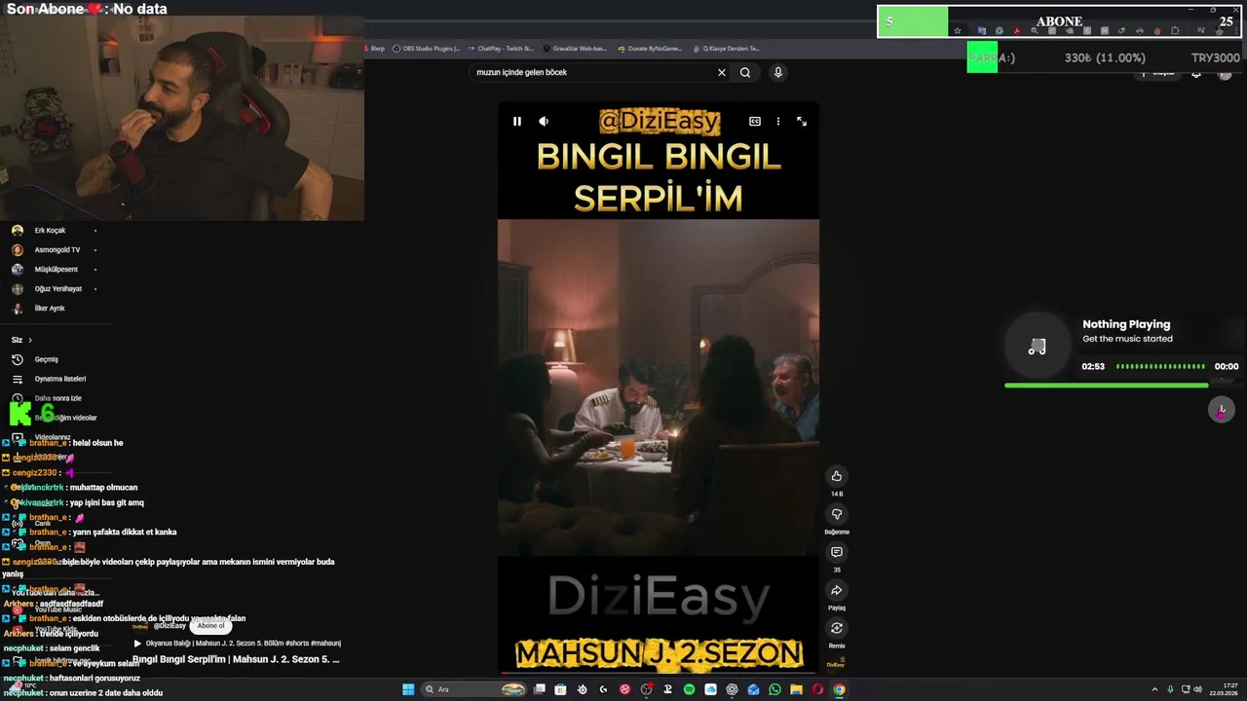Open the Erk Koçak subscription channel
This screenshot has width=1247, height=701.
(51, 231)
